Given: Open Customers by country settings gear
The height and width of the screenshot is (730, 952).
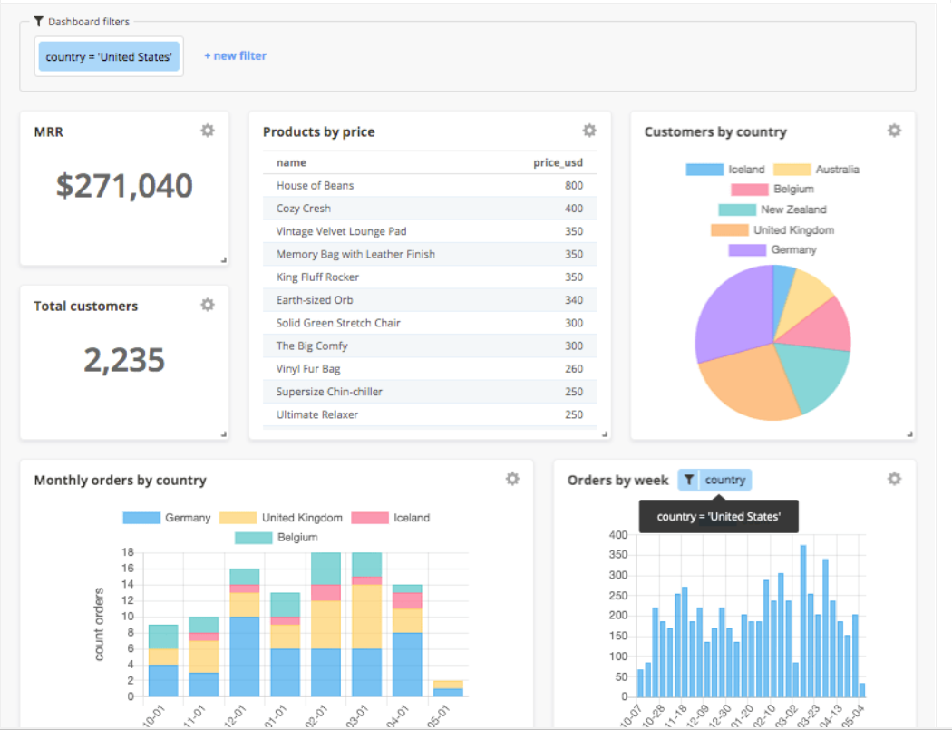Looking at the screenshot, I should coord(894,131).
